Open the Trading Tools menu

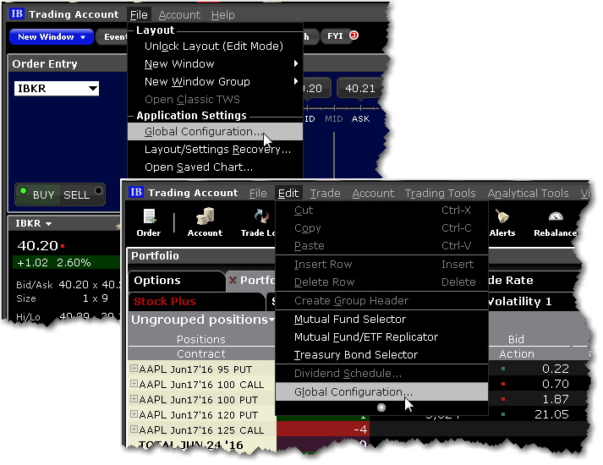point(441,193)
